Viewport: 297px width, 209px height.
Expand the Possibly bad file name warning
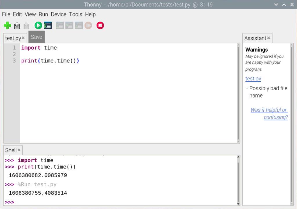(x=247, y=88)
